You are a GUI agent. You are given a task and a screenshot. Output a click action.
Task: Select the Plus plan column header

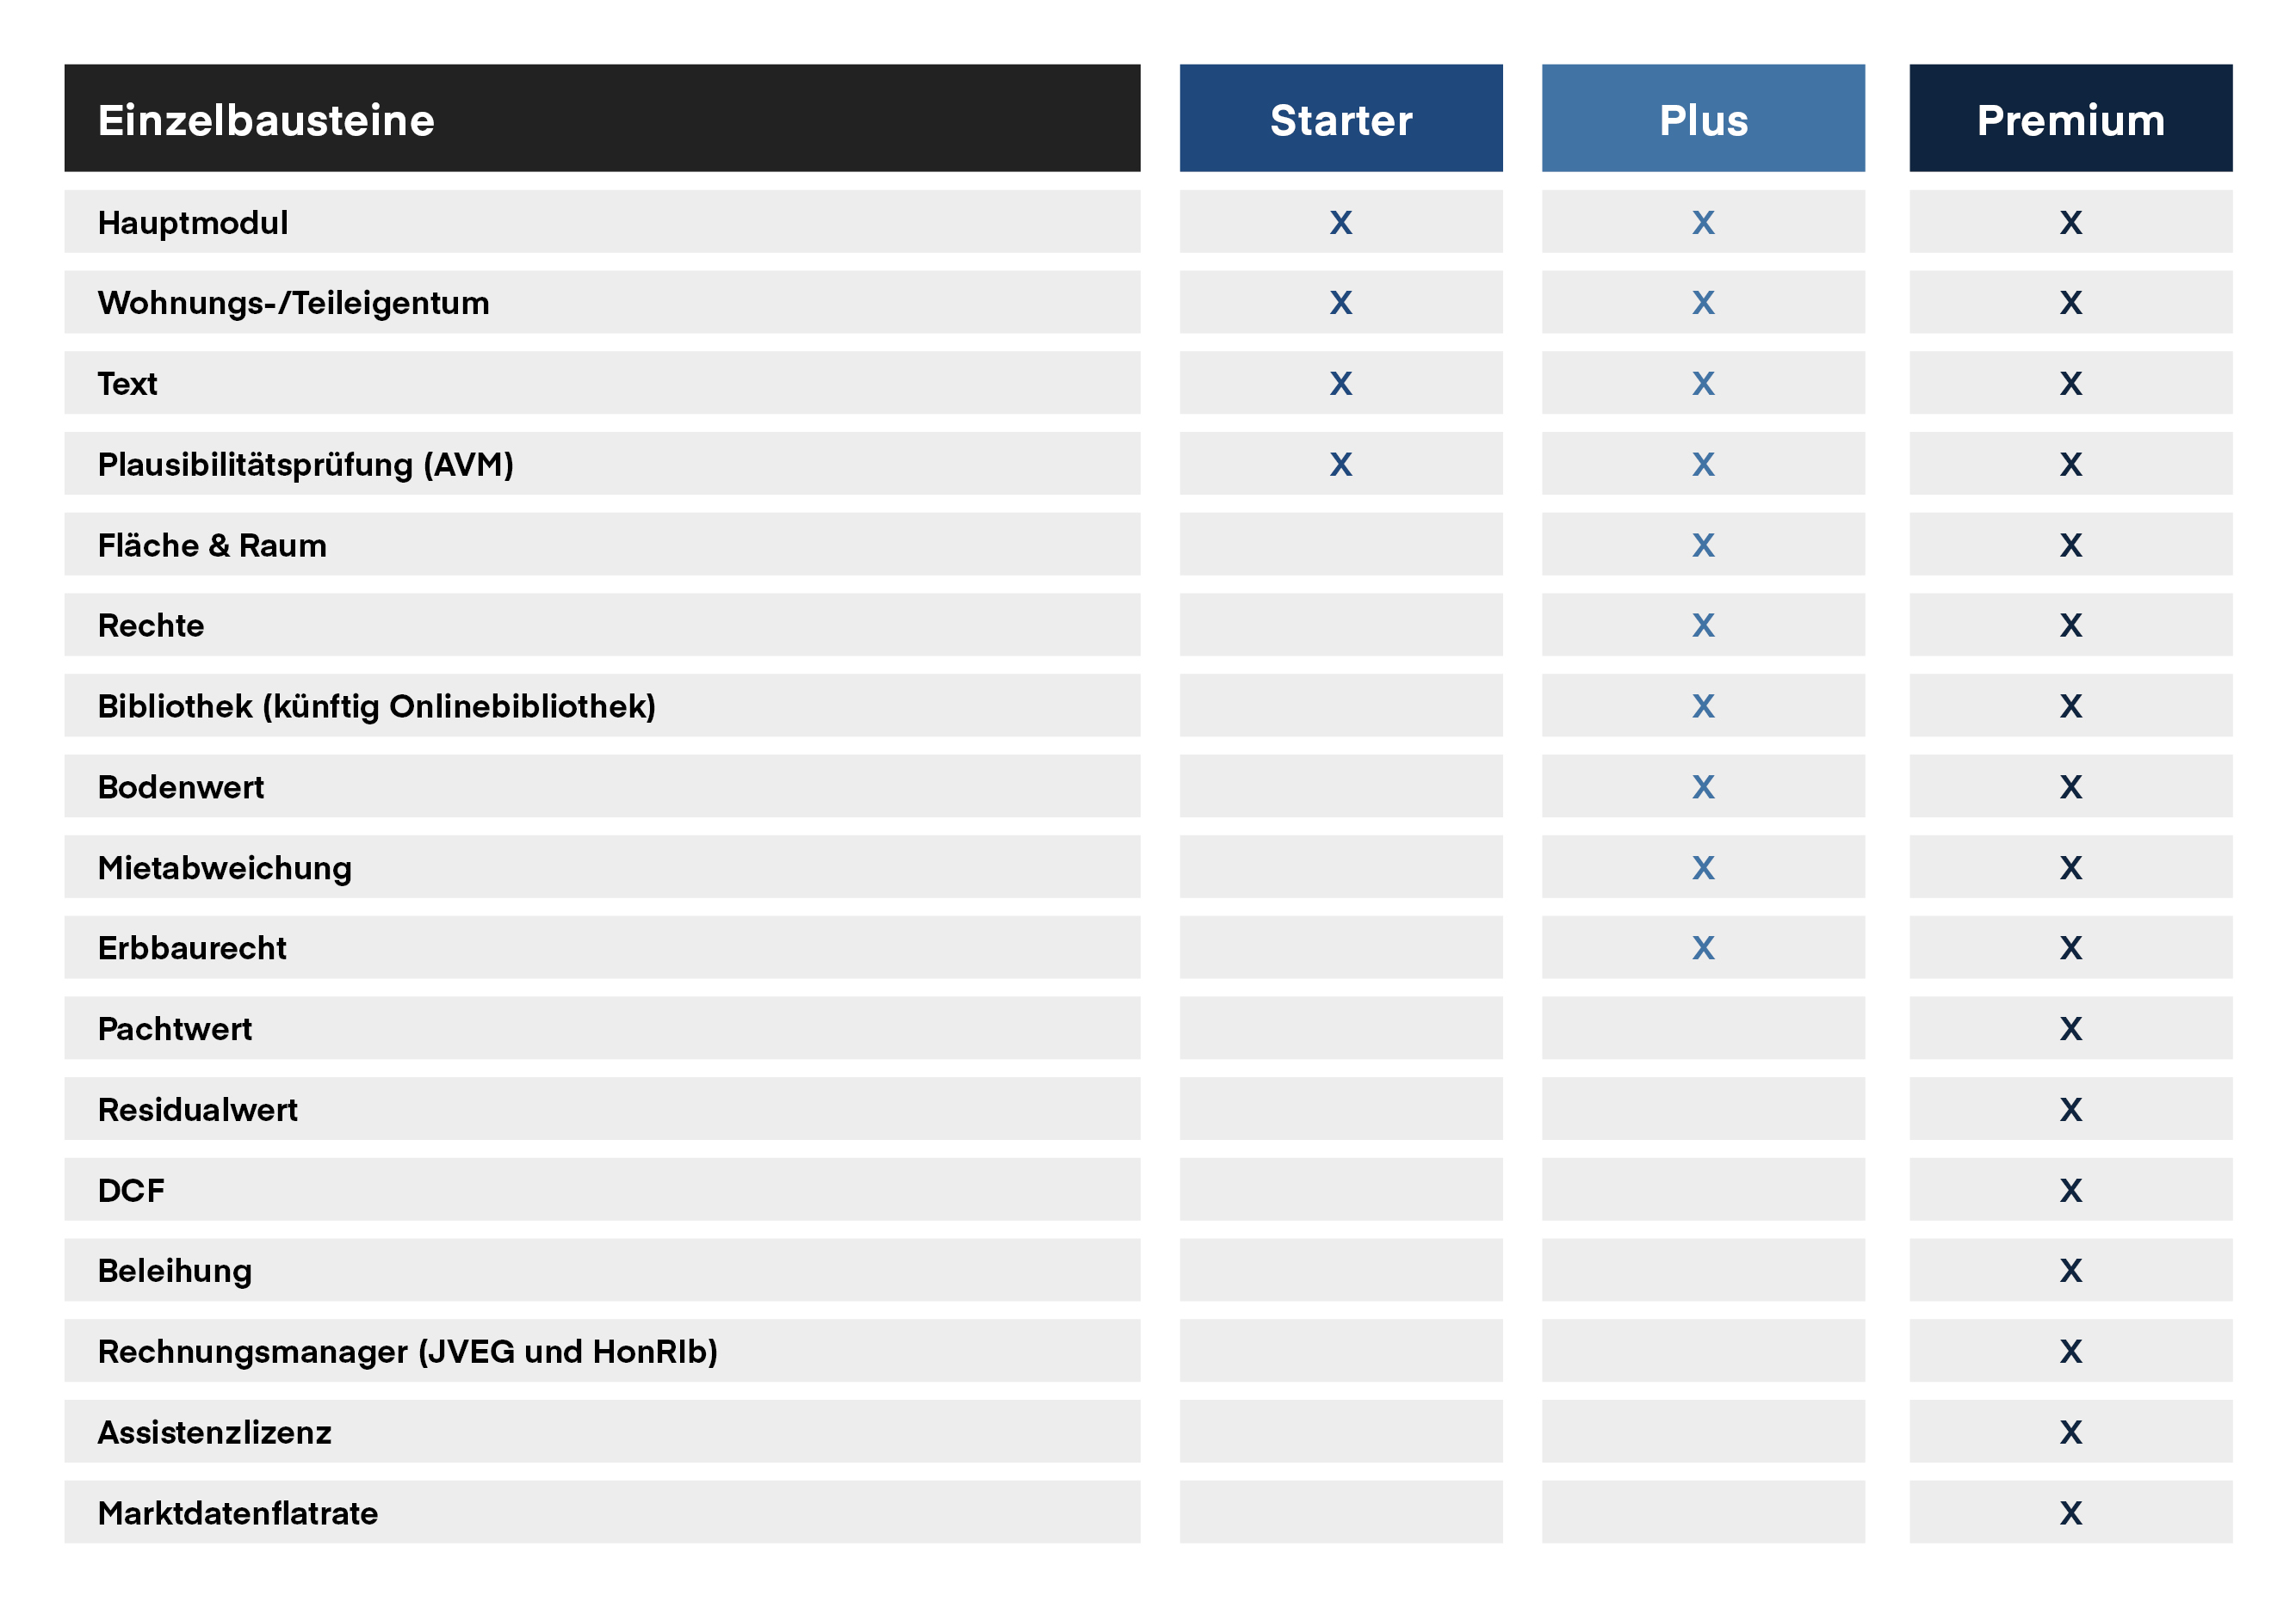1702,119
